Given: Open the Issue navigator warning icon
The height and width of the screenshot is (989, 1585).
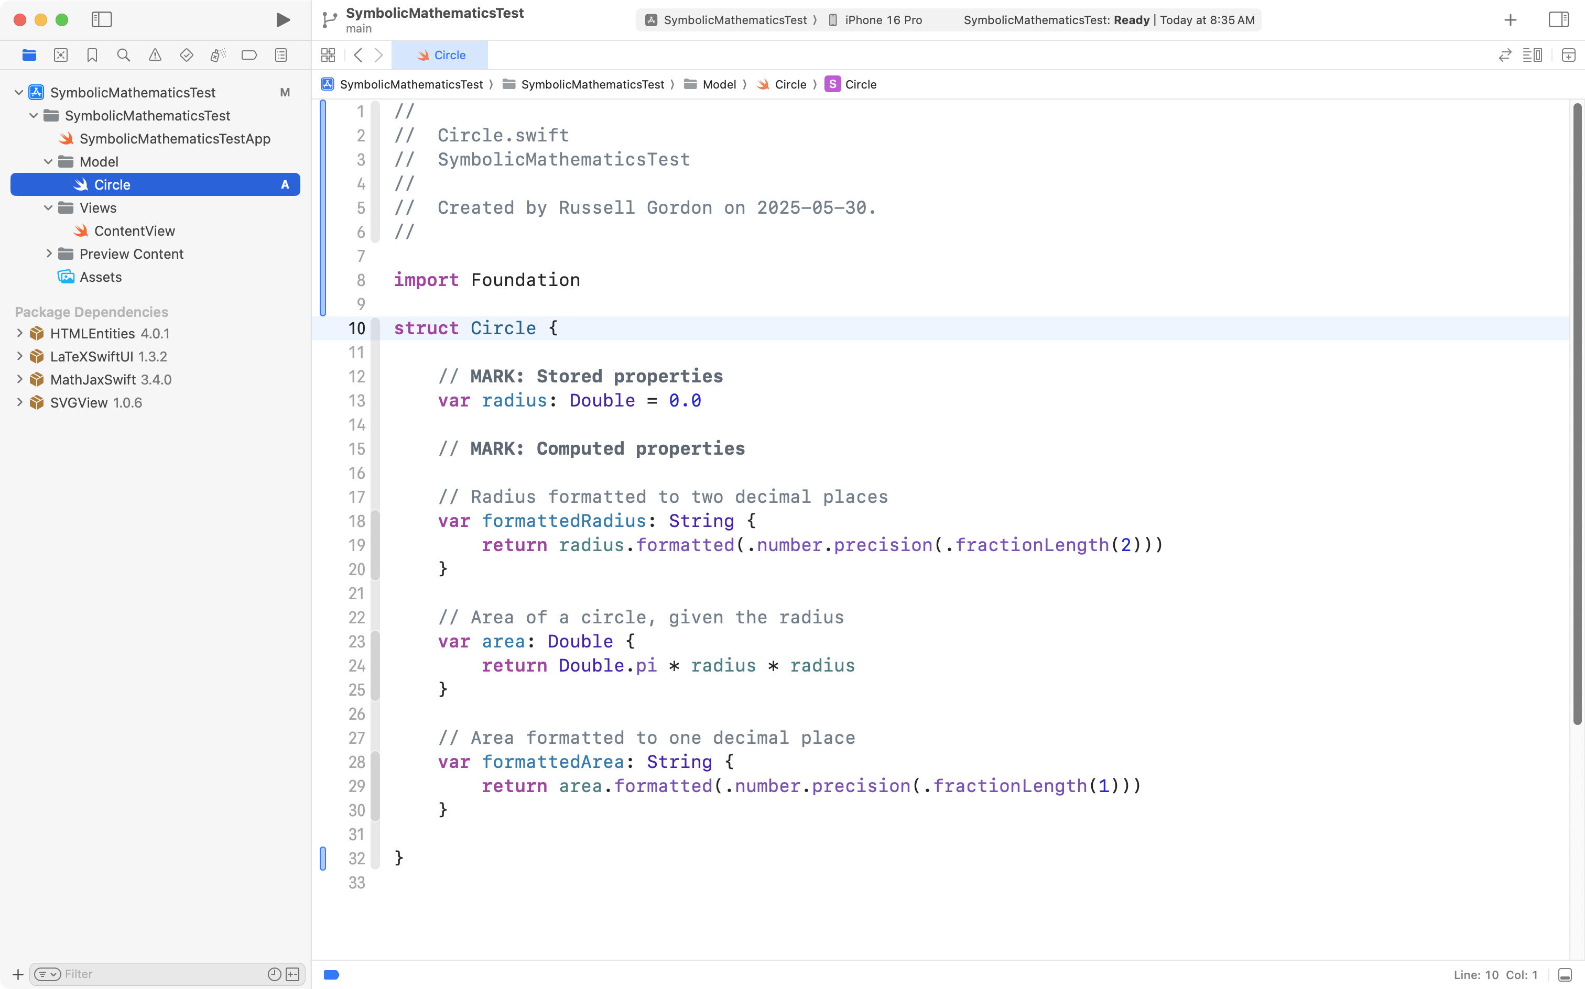Looking at the screenshot, I should click(155, 55).
